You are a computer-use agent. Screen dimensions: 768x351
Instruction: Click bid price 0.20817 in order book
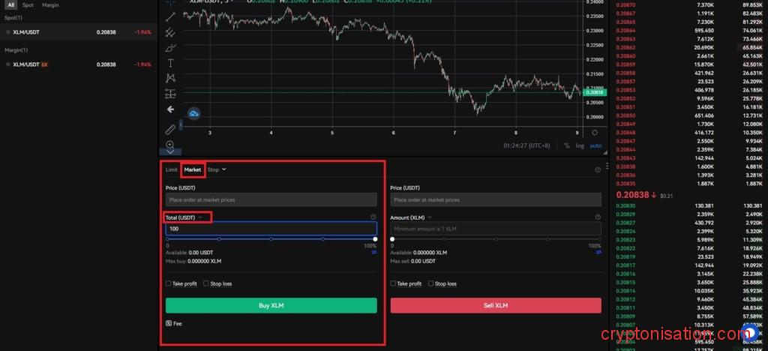click(x=625, y=265)
